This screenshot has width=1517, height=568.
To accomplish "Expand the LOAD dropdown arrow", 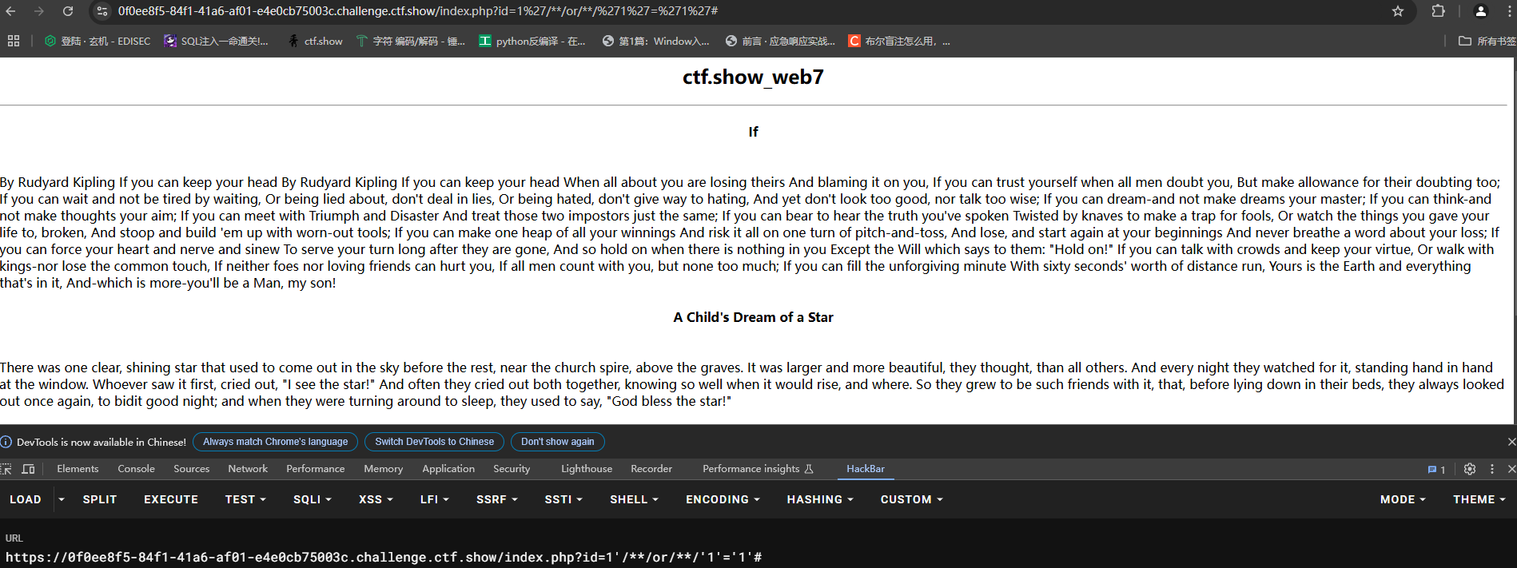I will click(x=62, y=499).
